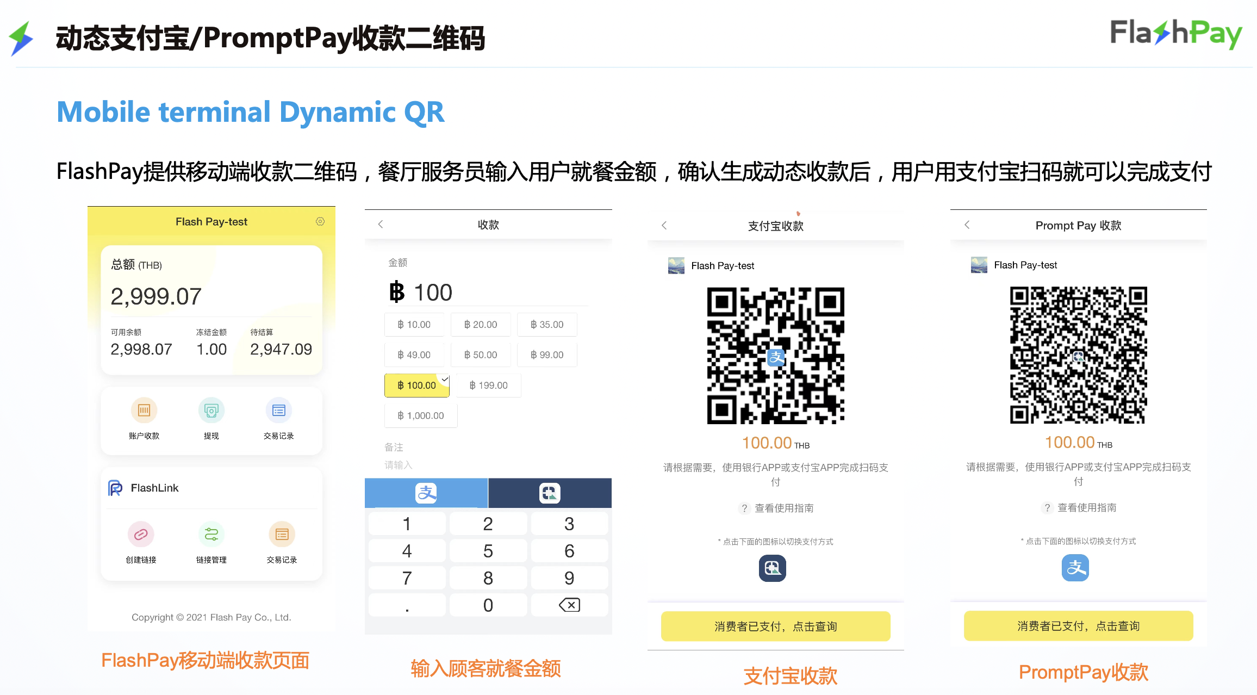Switch to the Alipay payment tab
The image size is (1257, 695).
426,493
